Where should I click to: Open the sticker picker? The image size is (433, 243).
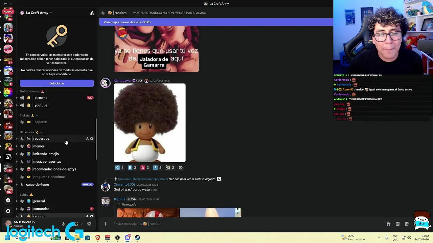(406, 224)
